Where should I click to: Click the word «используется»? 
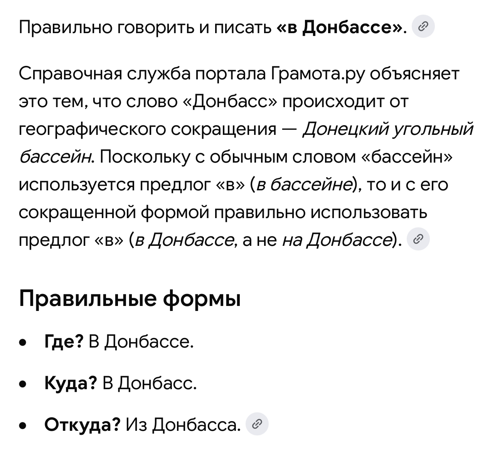tap(76, 185)
